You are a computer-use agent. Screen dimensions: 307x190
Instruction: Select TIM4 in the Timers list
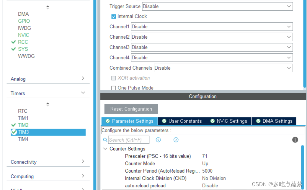pyautogui.click(x=23, y=139)
